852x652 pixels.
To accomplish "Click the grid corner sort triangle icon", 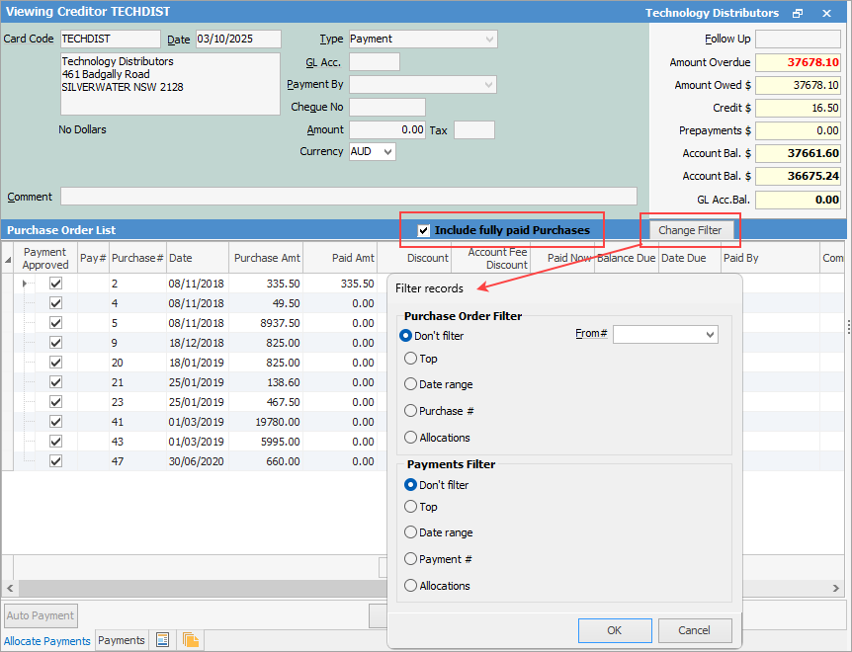I will coord(9,260).
